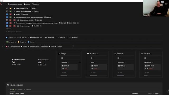Click checkmark icon beside Сегодня heading

click(88, 53)
